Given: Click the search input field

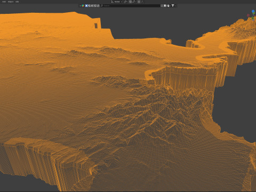Looking at the screenshot, I should tap(130, 6).
